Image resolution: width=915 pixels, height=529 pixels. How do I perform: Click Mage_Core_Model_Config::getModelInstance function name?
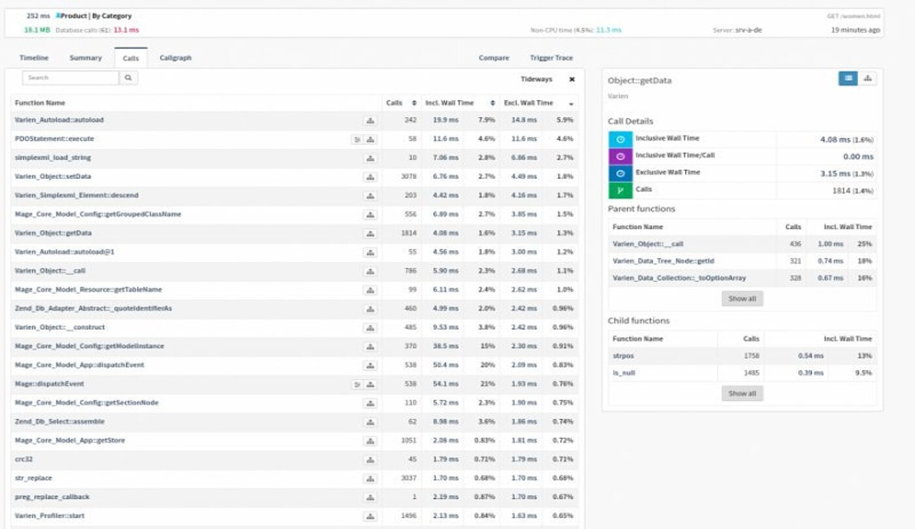click(x=89, y=346)
